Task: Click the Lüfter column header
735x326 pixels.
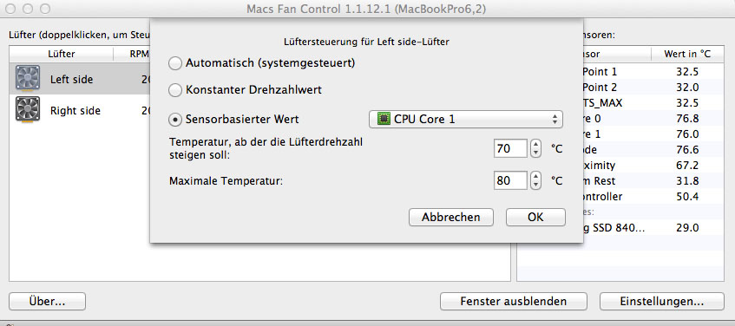Action: [62, 54]
